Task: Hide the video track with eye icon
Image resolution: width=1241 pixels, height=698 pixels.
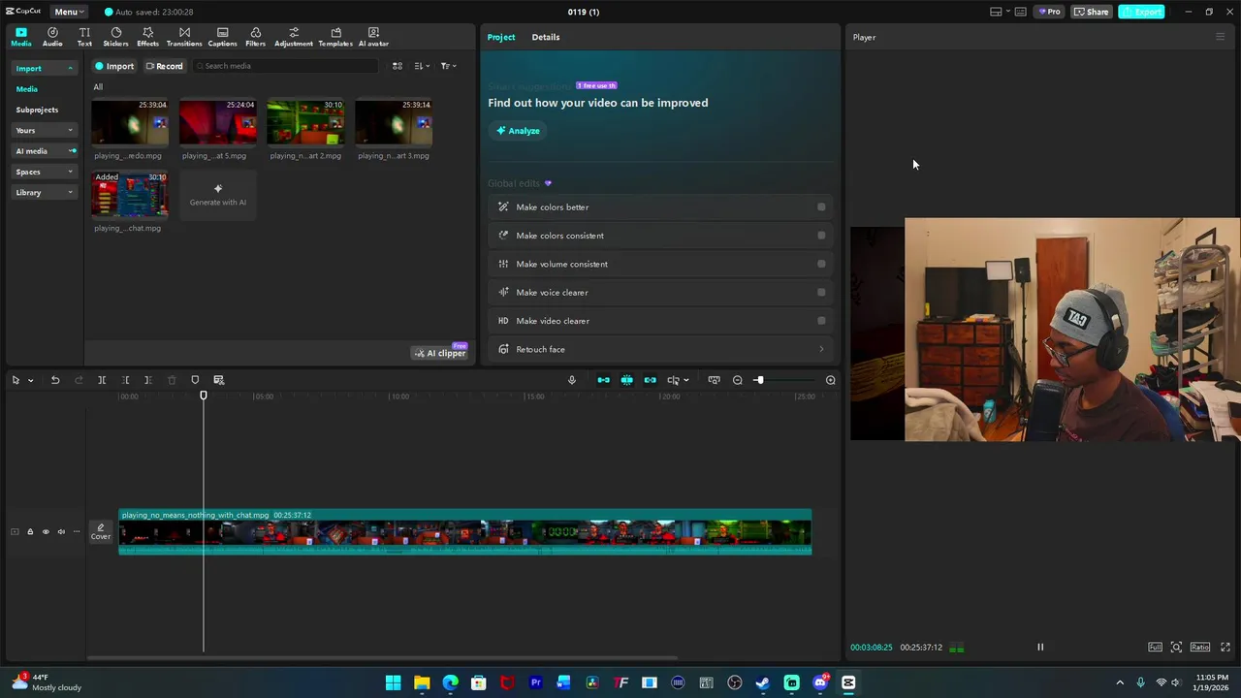Action: pos(46,531)
